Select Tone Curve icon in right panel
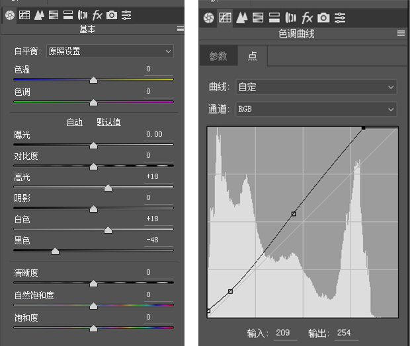This screenshot has height=346, width=410. click(x=225, y=18)
